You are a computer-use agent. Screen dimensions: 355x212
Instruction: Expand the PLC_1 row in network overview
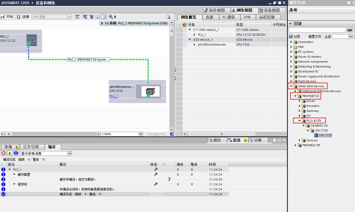click(x=195, y=35)
